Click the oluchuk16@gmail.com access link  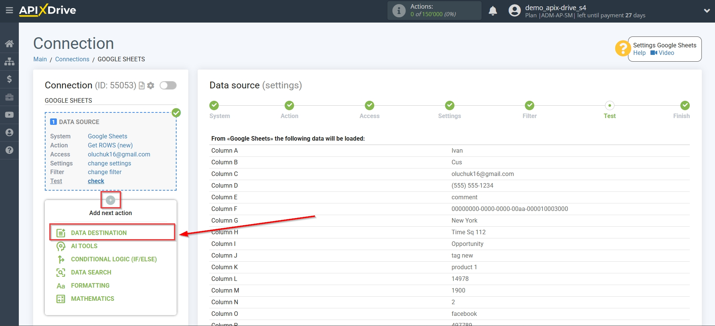[119, 155]
